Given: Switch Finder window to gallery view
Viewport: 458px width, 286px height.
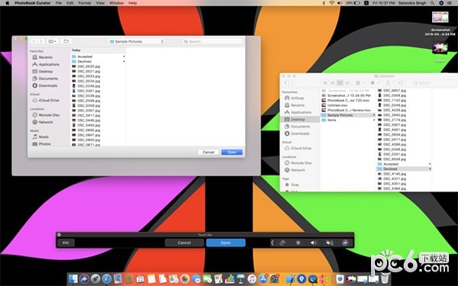Looking at the screenshot, I should [x=347, y=83].
